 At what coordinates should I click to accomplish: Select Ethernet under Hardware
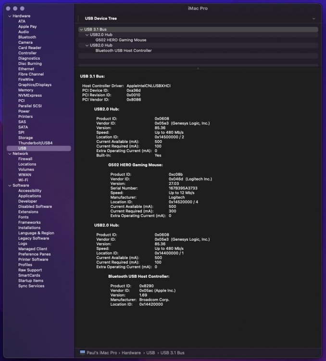(26, 69)
